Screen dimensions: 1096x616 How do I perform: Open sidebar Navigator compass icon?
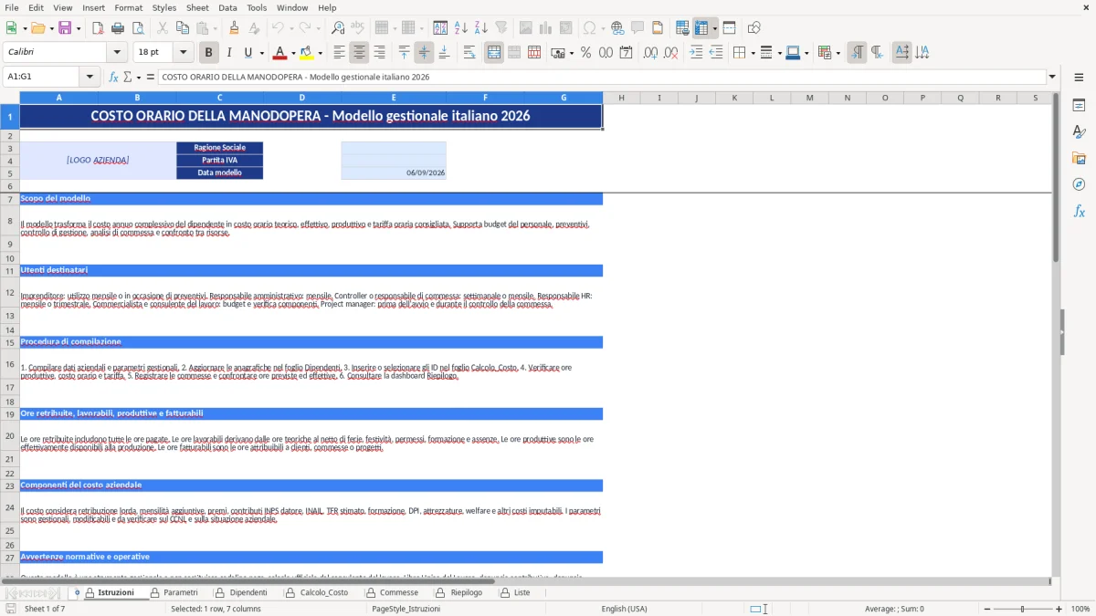click(1079, 184)
